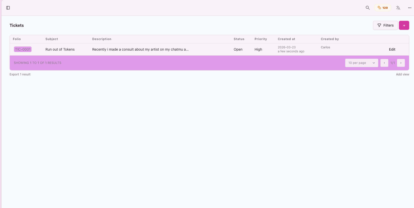Click the Add view link
The width and height of the screenshot is (414, 208).
402,74
